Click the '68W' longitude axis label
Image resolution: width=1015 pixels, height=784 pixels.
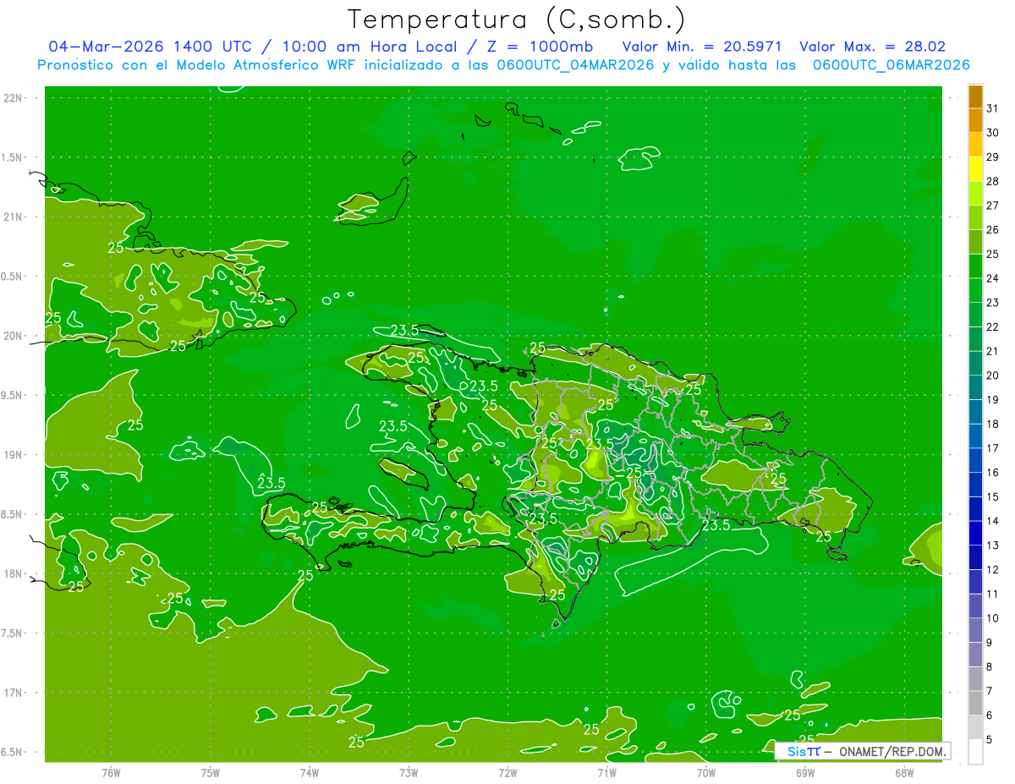click(x=904, y=772)
